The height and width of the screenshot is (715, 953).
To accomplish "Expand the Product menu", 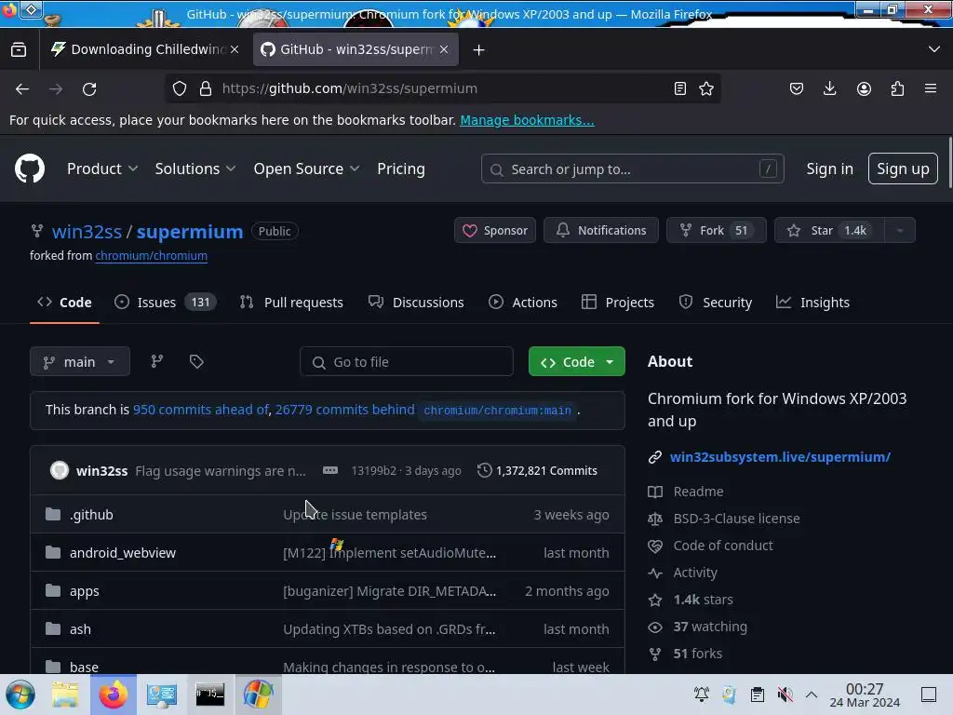I will pos(102,169).
